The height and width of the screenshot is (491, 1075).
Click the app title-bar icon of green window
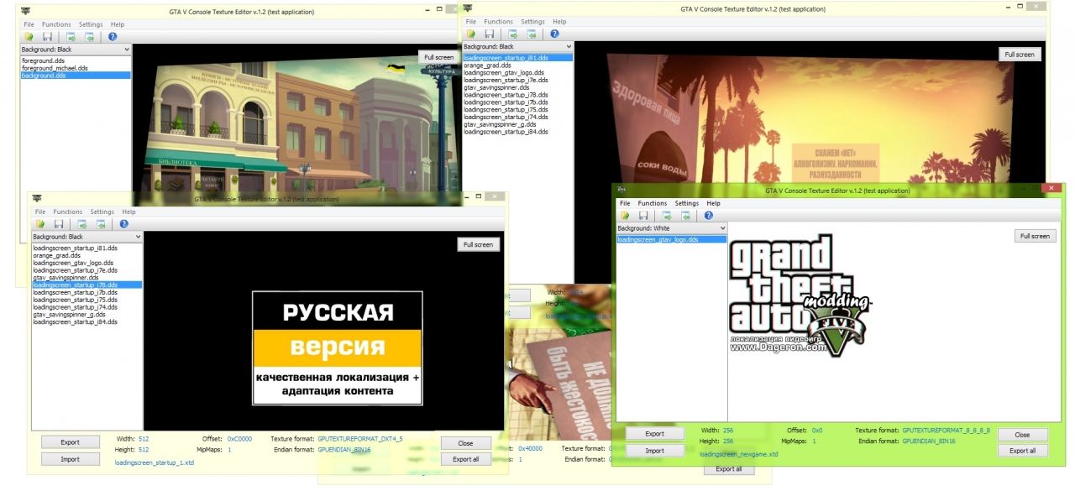click(623, 191)
